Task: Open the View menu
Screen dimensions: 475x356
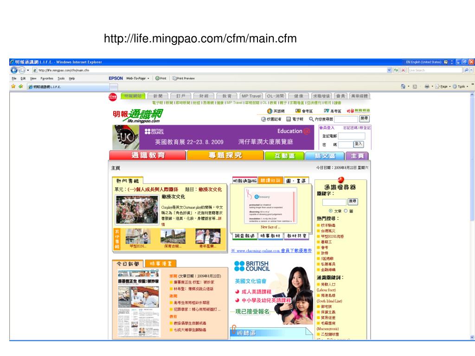Action: (33, 78)
